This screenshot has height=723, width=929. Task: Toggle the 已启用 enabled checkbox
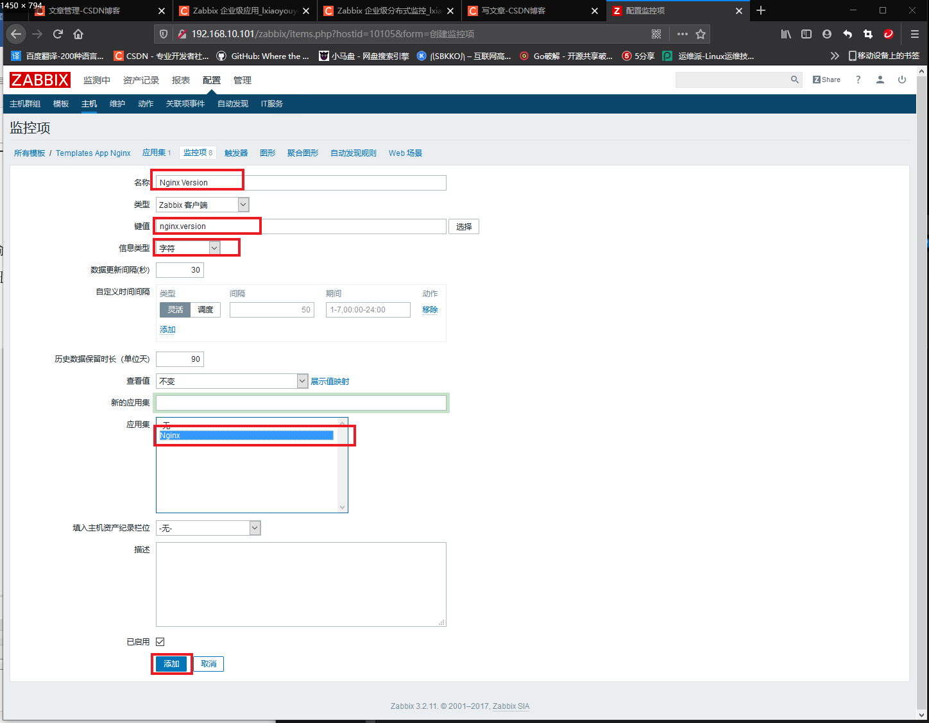(160, 642)
